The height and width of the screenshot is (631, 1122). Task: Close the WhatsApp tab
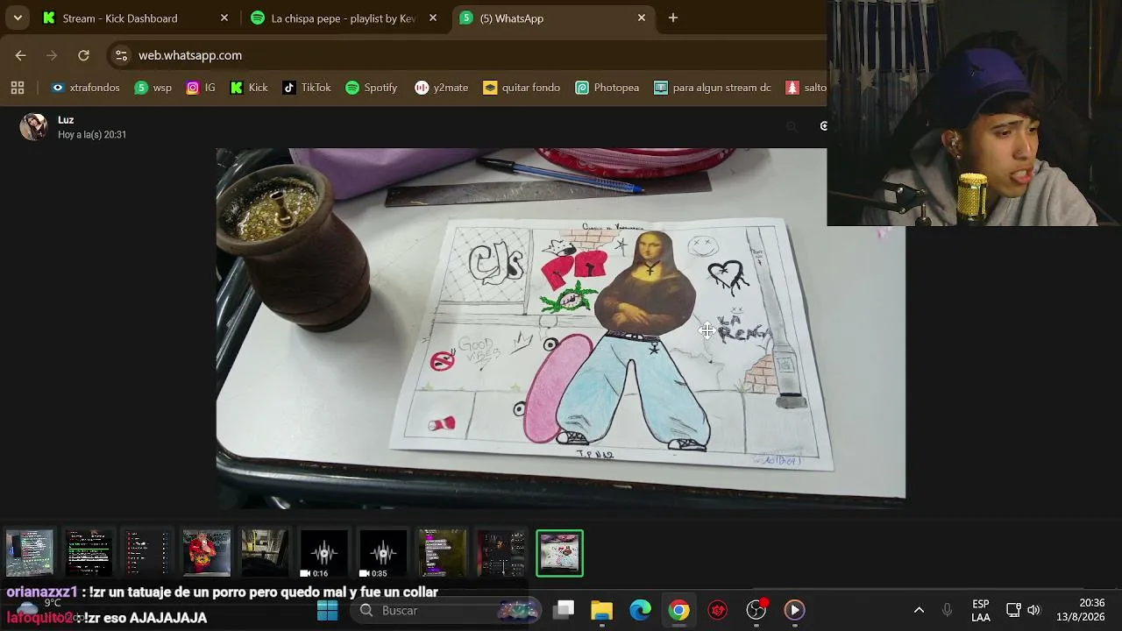(x=642, y=18)
